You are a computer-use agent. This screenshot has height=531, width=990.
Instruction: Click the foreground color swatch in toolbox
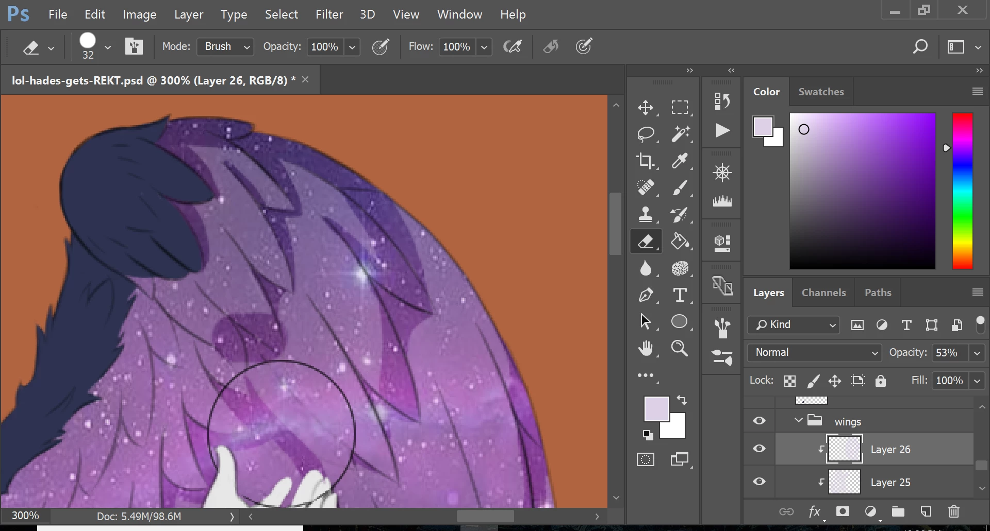pyautogui.click(x=656, y=409)
